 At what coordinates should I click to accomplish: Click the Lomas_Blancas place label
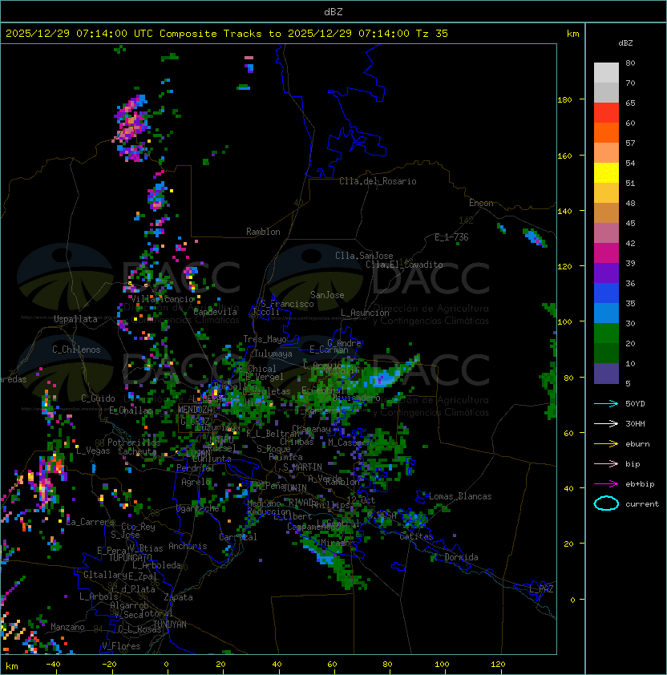(460, 496)
